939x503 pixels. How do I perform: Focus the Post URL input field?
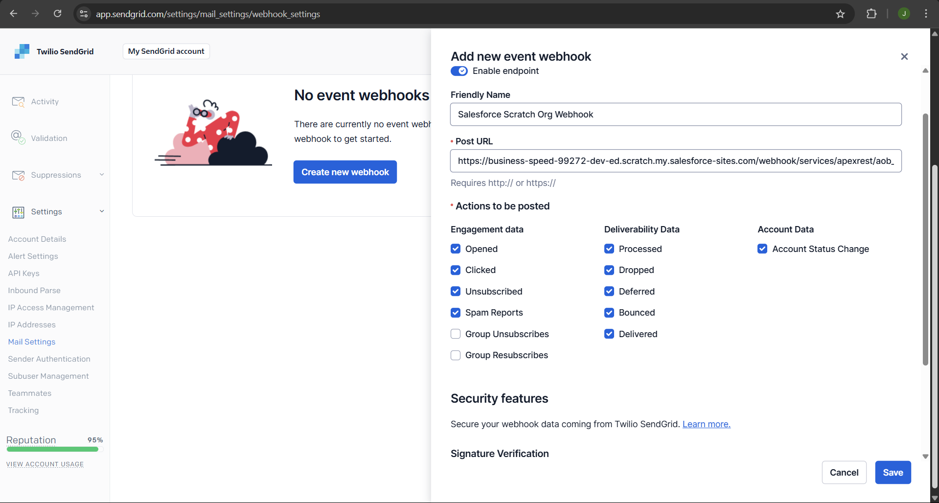click(676, 161)
